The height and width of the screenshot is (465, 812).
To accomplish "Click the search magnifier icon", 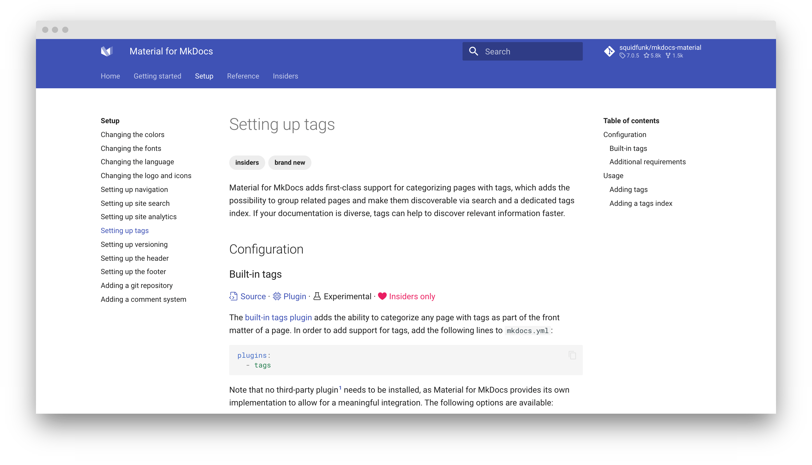I will 474,51.
